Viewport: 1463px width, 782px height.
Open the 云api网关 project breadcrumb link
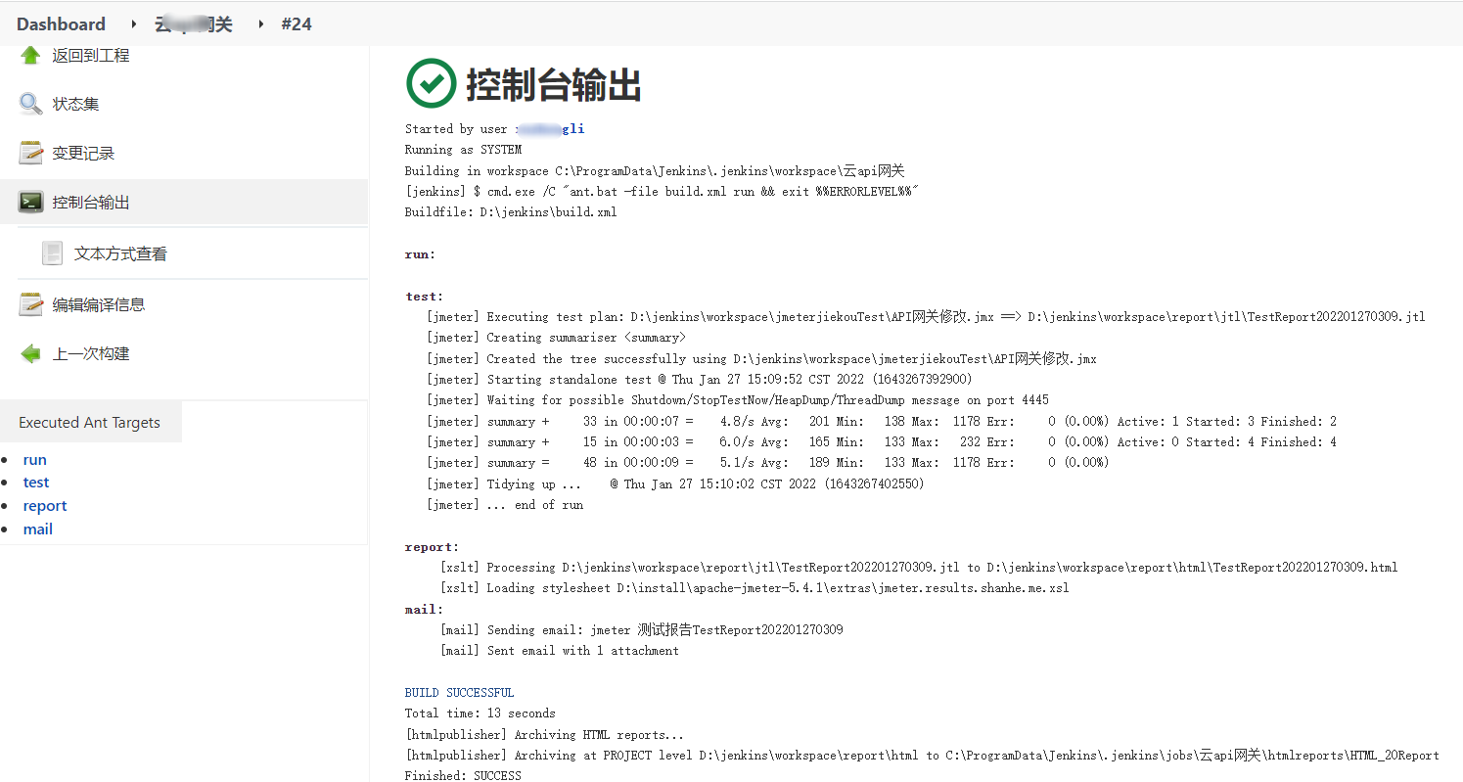click(194, 23)
